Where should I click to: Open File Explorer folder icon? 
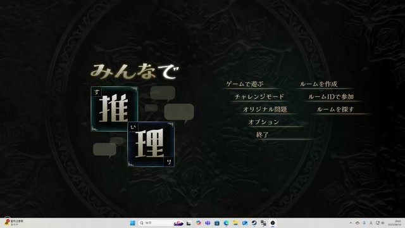(x=235, y=223)
